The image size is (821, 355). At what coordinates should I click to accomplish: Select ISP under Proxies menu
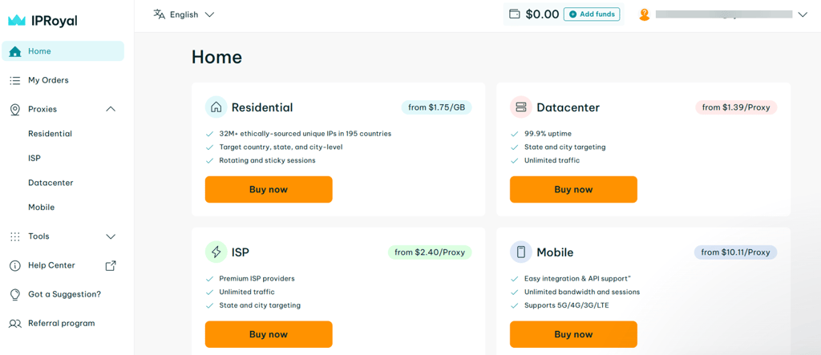(x=34, y=158)
